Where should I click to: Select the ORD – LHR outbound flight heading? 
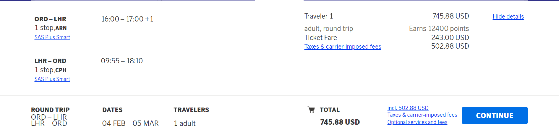(x=50, y=19)
